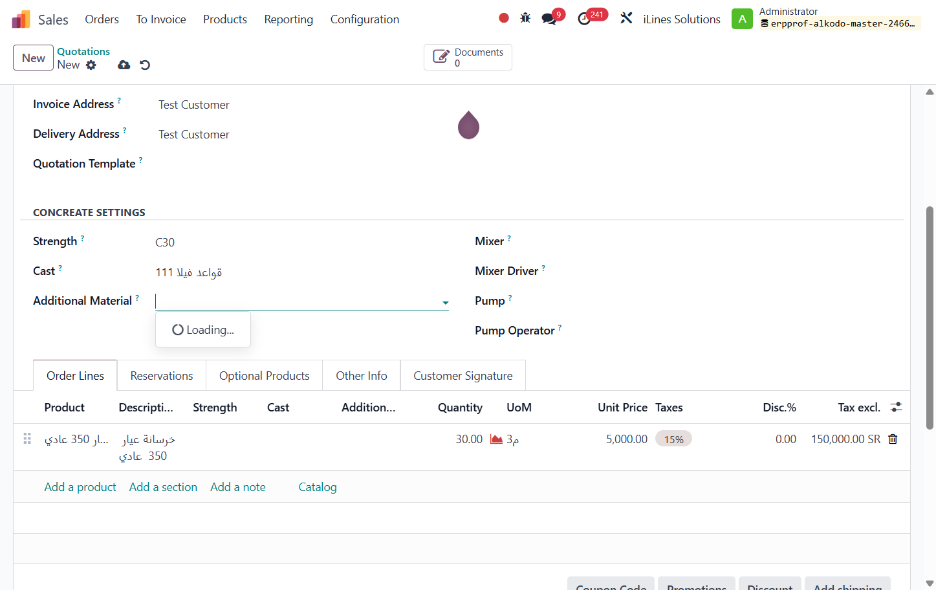Image resolution: width=936 pixels, height=590 pixels.
Task: Open the Products menu
Action: 225,19
